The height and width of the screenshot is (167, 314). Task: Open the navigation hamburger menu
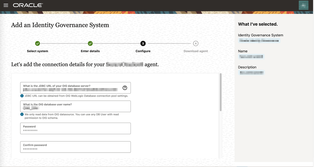(6, 5)
